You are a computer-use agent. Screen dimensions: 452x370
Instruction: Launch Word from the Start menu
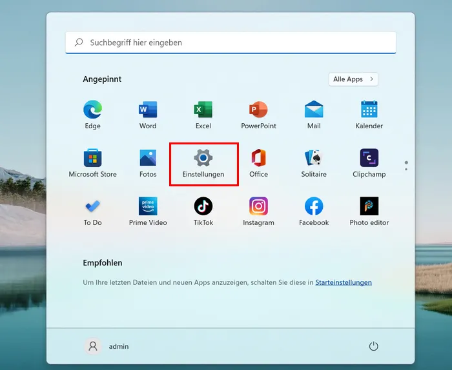pos(148,115)
